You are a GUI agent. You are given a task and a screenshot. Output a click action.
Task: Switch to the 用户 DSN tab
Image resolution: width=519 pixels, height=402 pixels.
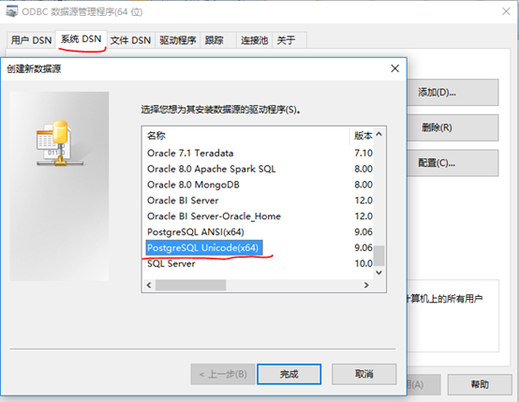click(x=31, y=40)
